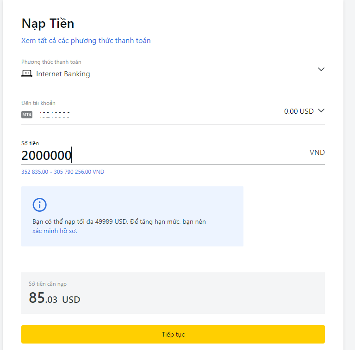The image size is (355, 350).
Task: Expand the payment method dropdown chevron
Action: pos(321,69)
